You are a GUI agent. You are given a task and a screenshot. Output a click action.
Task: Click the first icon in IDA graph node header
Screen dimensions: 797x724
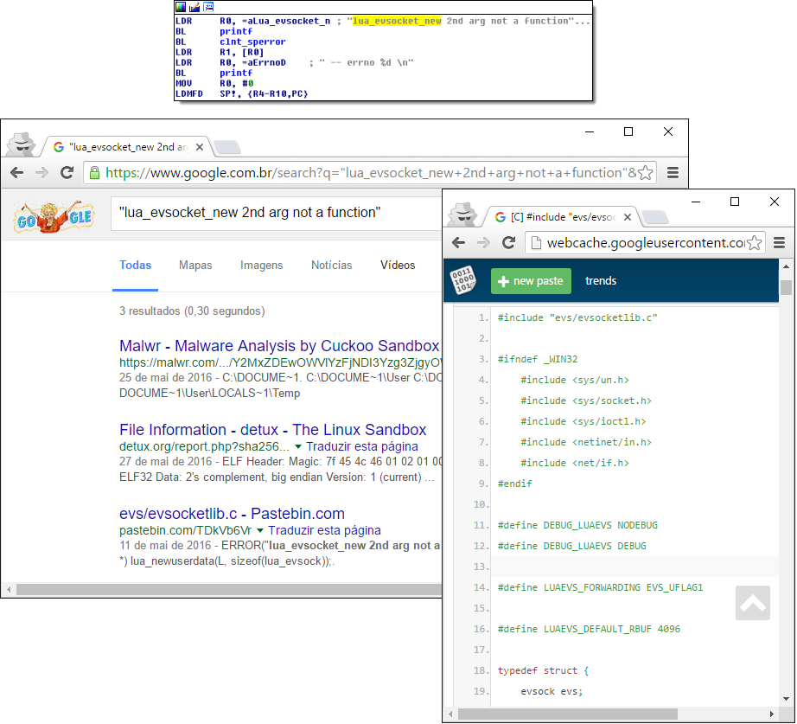181,7
